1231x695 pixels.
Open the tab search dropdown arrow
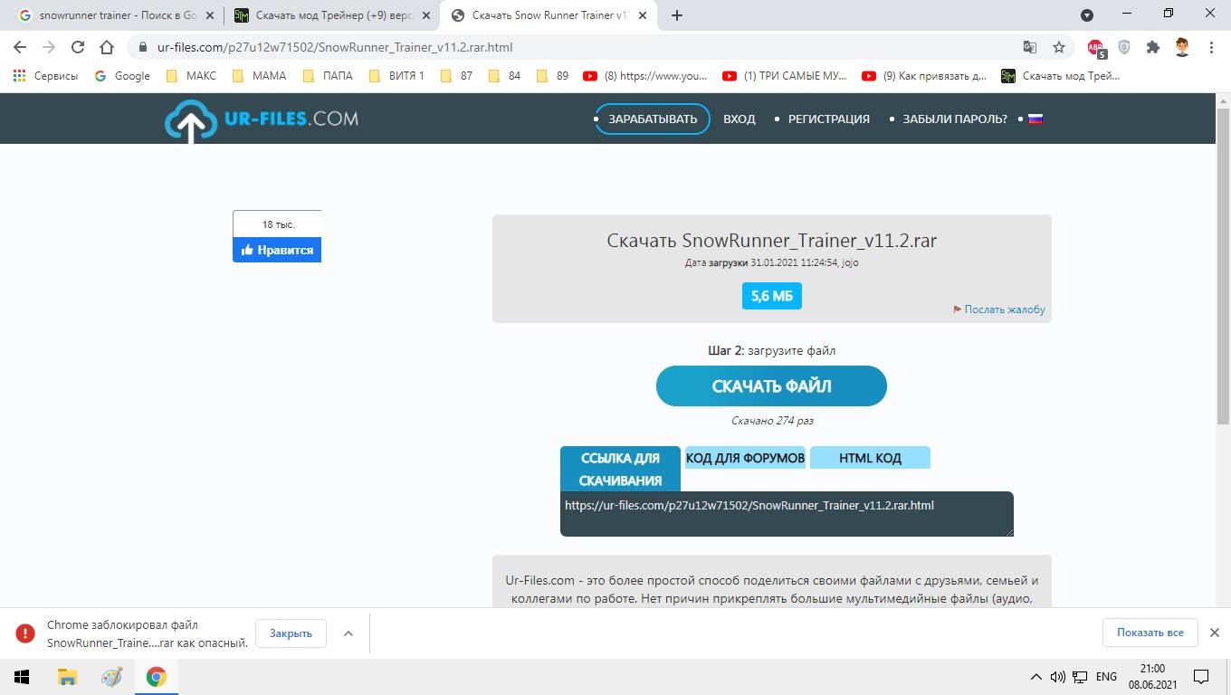coord(1087,14)
